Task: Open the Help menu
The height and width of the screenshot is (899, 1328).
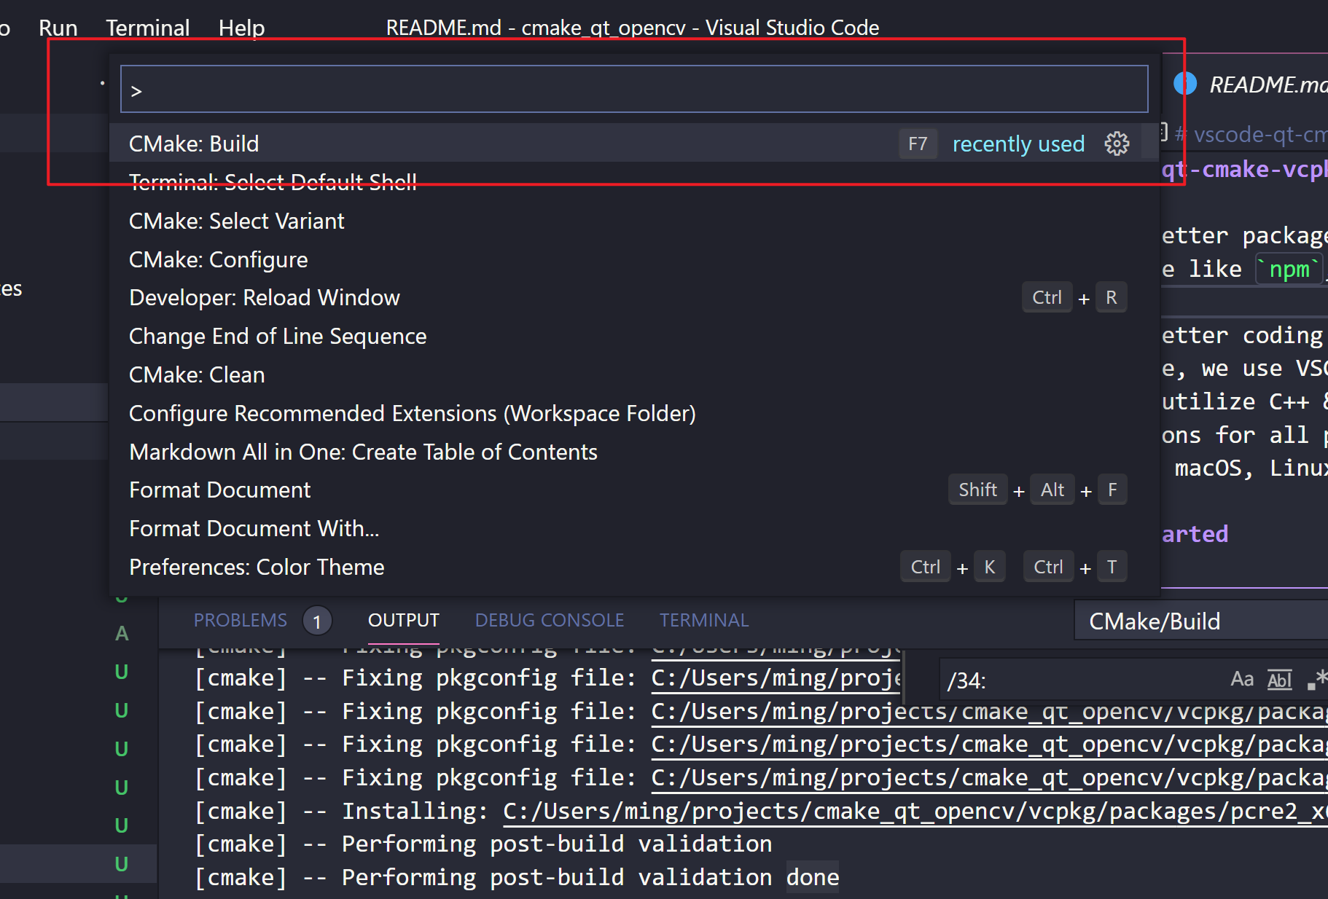Action: (241, 27)
